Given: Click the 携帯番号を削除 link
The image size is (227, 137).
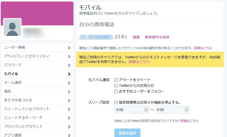Looking at the screenshot, I should pyautogui.click(x=157, y=37).
